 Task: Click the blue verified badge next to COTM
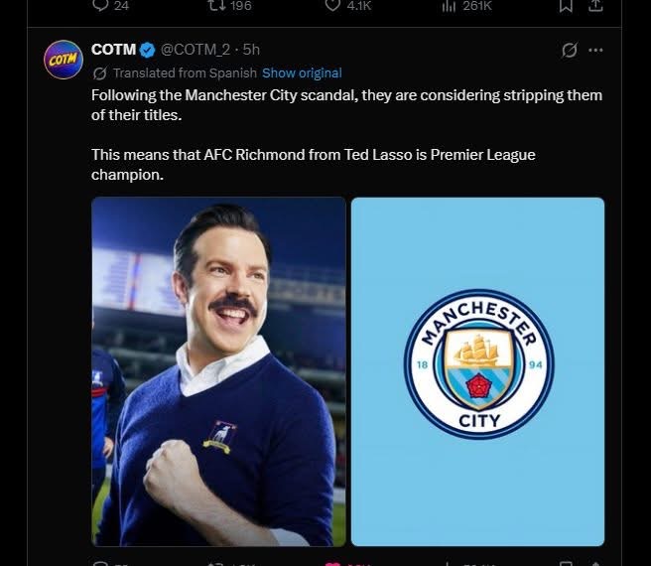pos(147,50)
